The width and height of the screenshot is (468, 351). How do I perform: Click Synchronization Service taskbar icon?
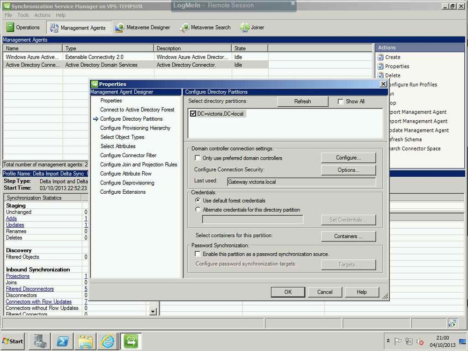[131, 341]
